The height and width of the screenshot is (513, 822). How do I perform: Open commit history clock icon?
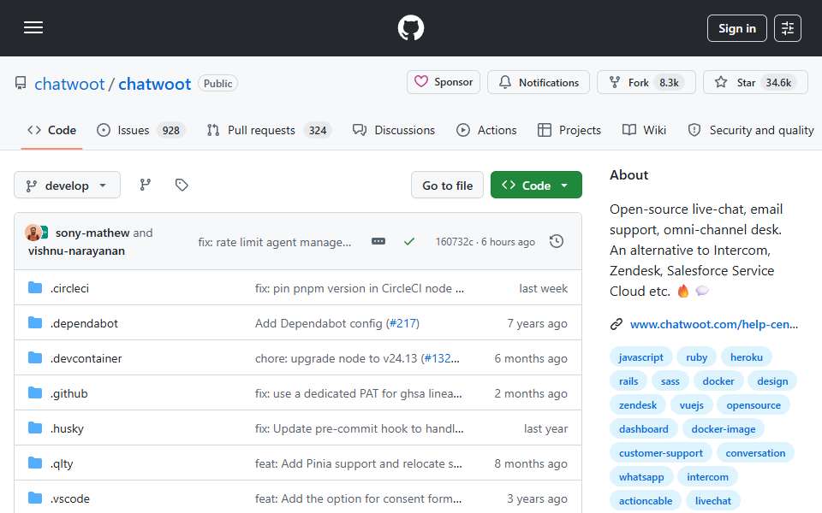click(x=557, y=241)
